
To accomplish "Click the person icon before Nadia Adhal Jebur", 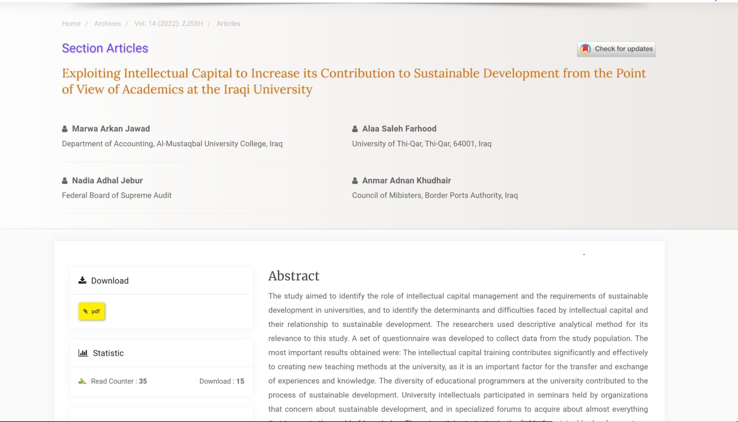I will click(65, 181).
